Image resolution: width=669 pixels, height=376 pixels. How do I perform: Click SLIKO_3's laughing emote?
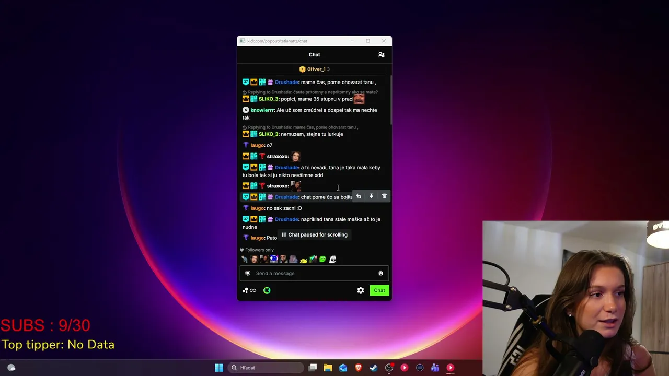click(359, 99)
